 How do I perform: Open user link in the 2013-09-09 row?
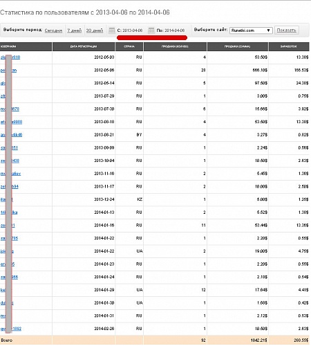coord(9,147)
